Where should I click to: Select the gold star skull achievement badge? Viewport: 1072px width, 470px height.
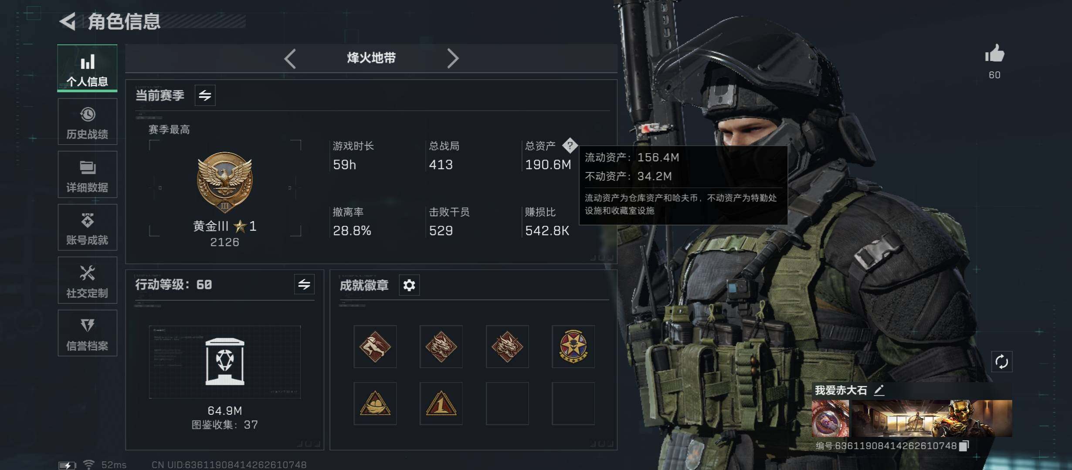(x=573, y=346)
